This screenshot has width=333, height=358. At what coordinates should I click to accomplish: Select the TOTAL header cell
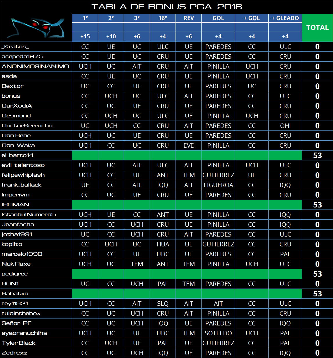click(x=317, y=28)
